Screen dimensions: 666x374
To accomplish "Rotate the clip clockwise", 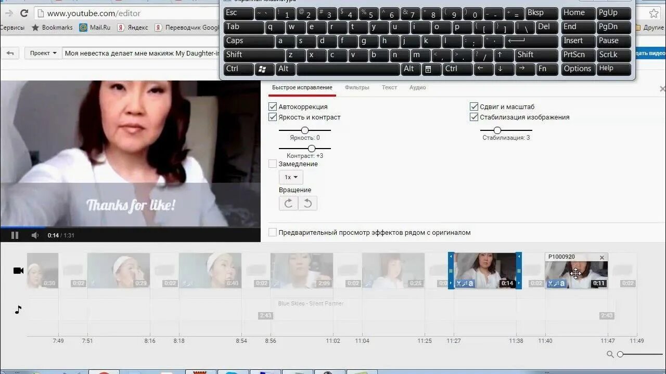I will [x=288, y=203].
